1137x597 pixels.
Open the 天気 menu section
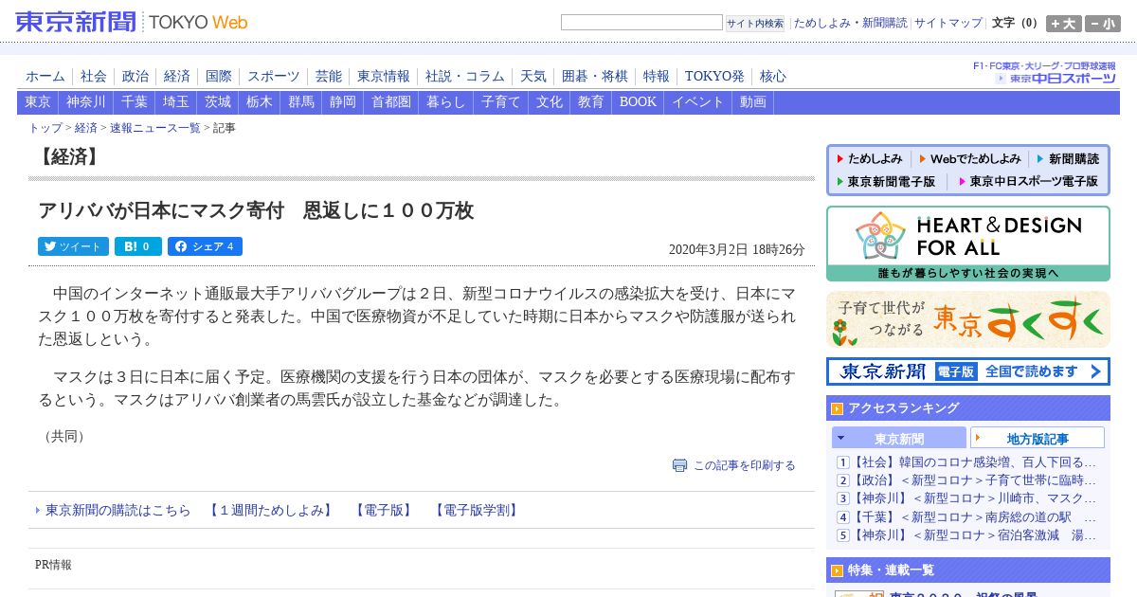533,77
